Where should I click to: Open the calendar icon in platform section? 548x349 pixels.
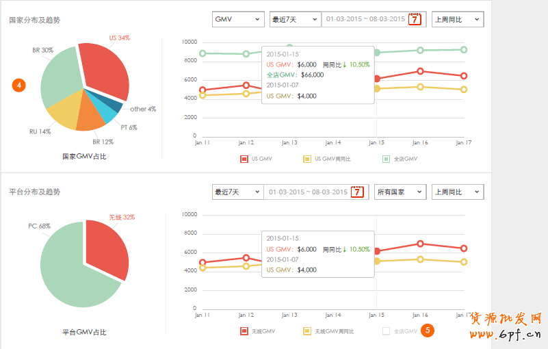pos(357,192)
